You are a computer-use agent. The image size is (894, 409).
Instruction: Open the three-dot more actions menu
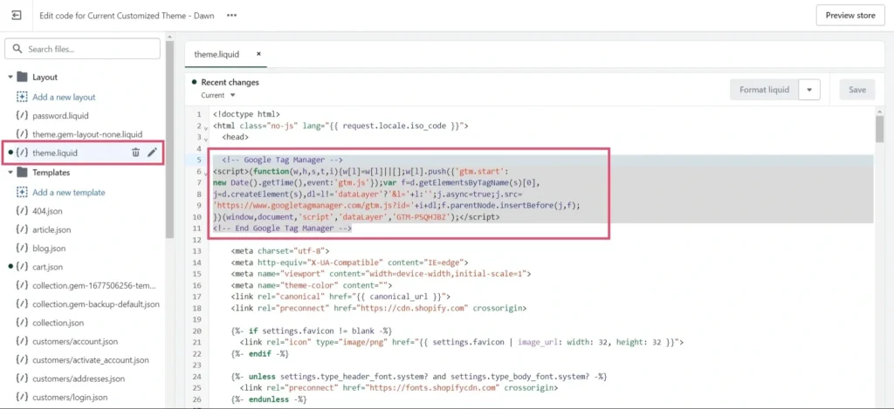point(231,16)
